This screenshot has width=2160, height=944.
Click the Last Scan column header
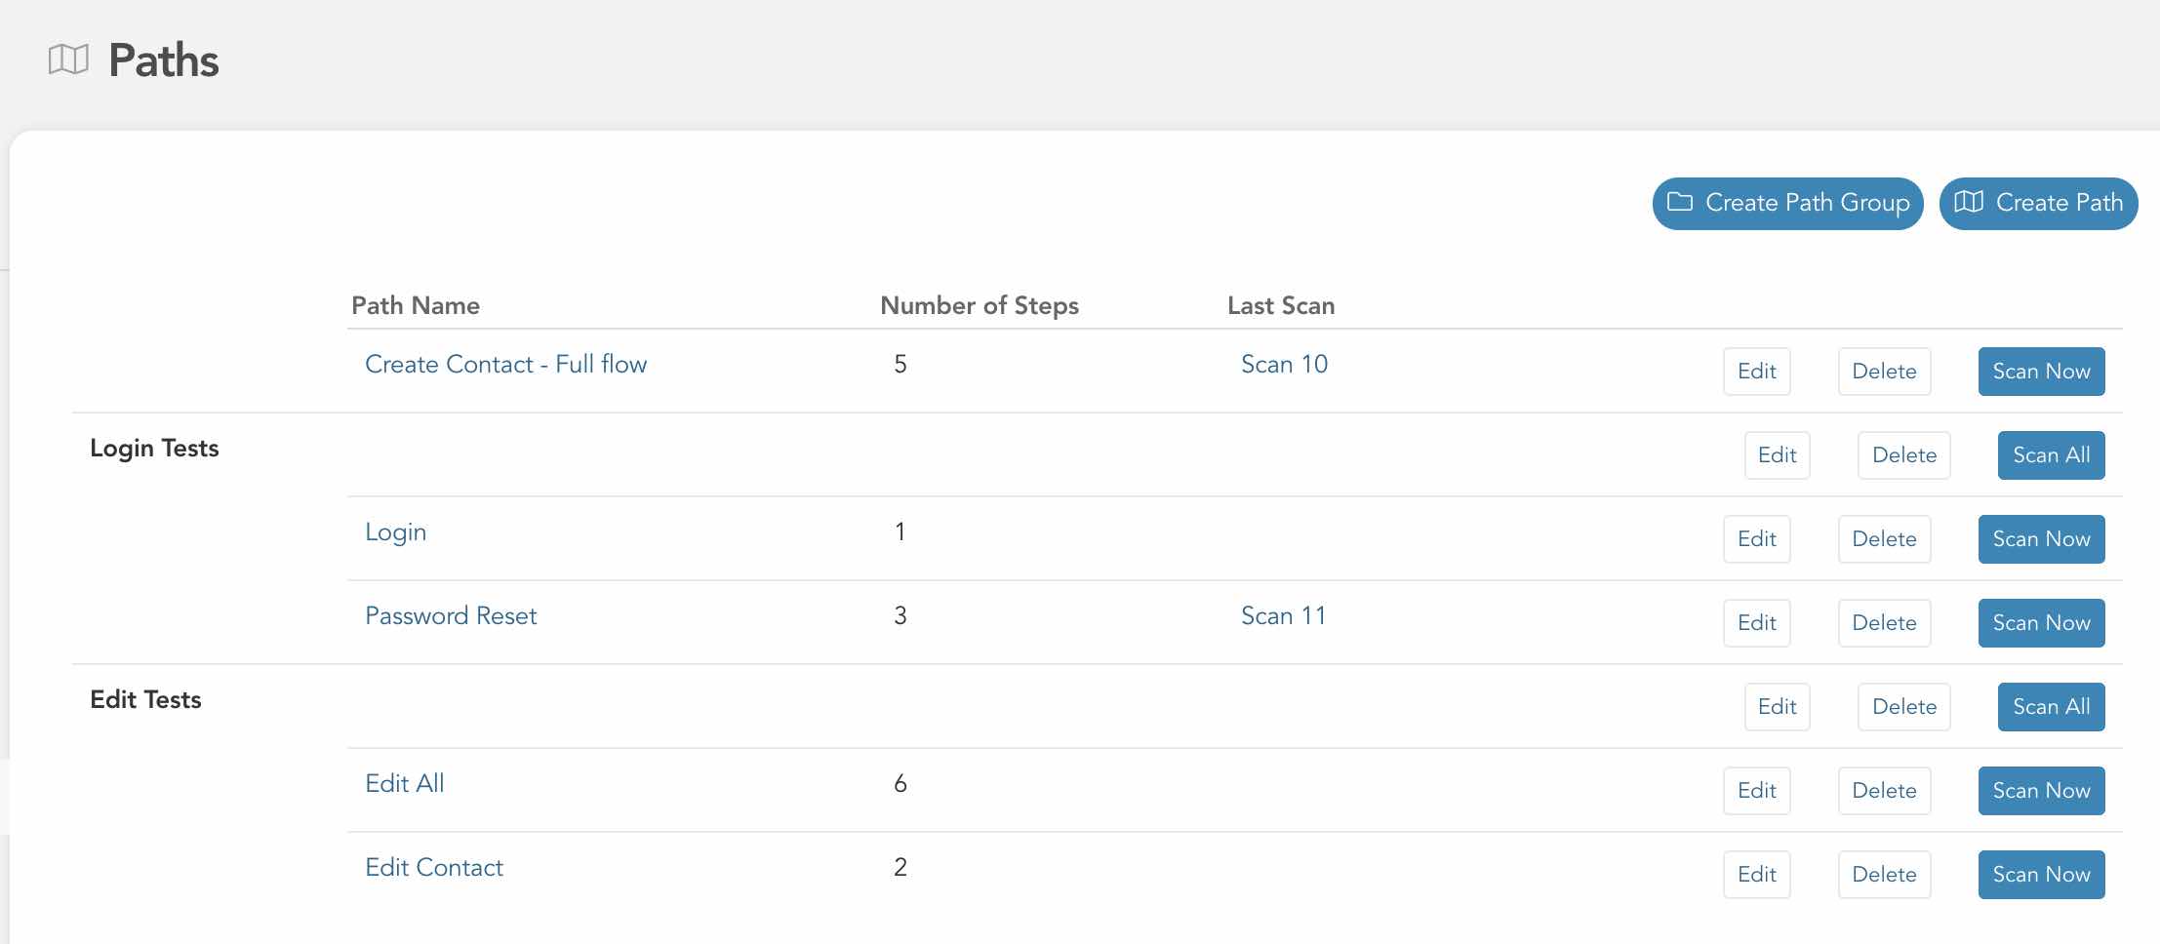[1281, 305]
